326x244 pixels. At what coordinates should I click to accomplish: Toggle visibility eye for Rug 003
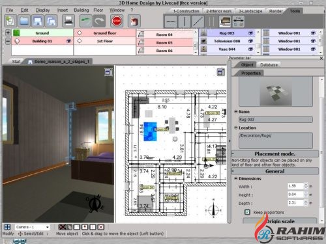click(250, 33)
